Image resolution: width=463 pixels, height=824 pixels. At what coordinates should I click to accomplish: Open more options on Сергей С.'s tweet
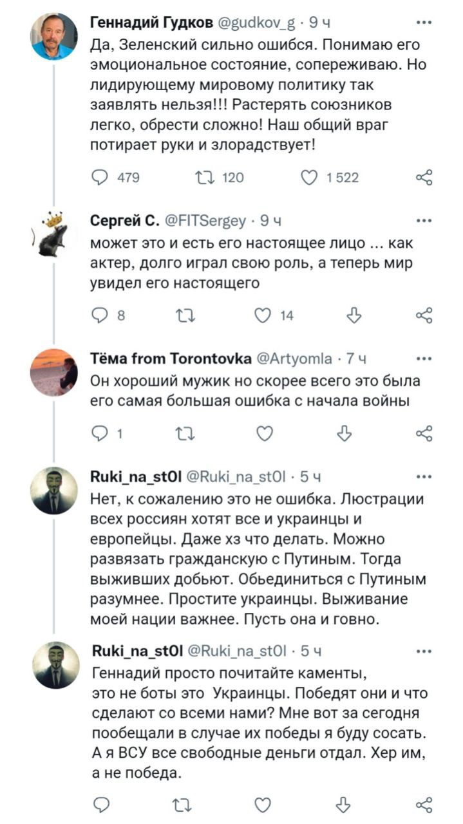pyautogui.click(x=424, y=221)
